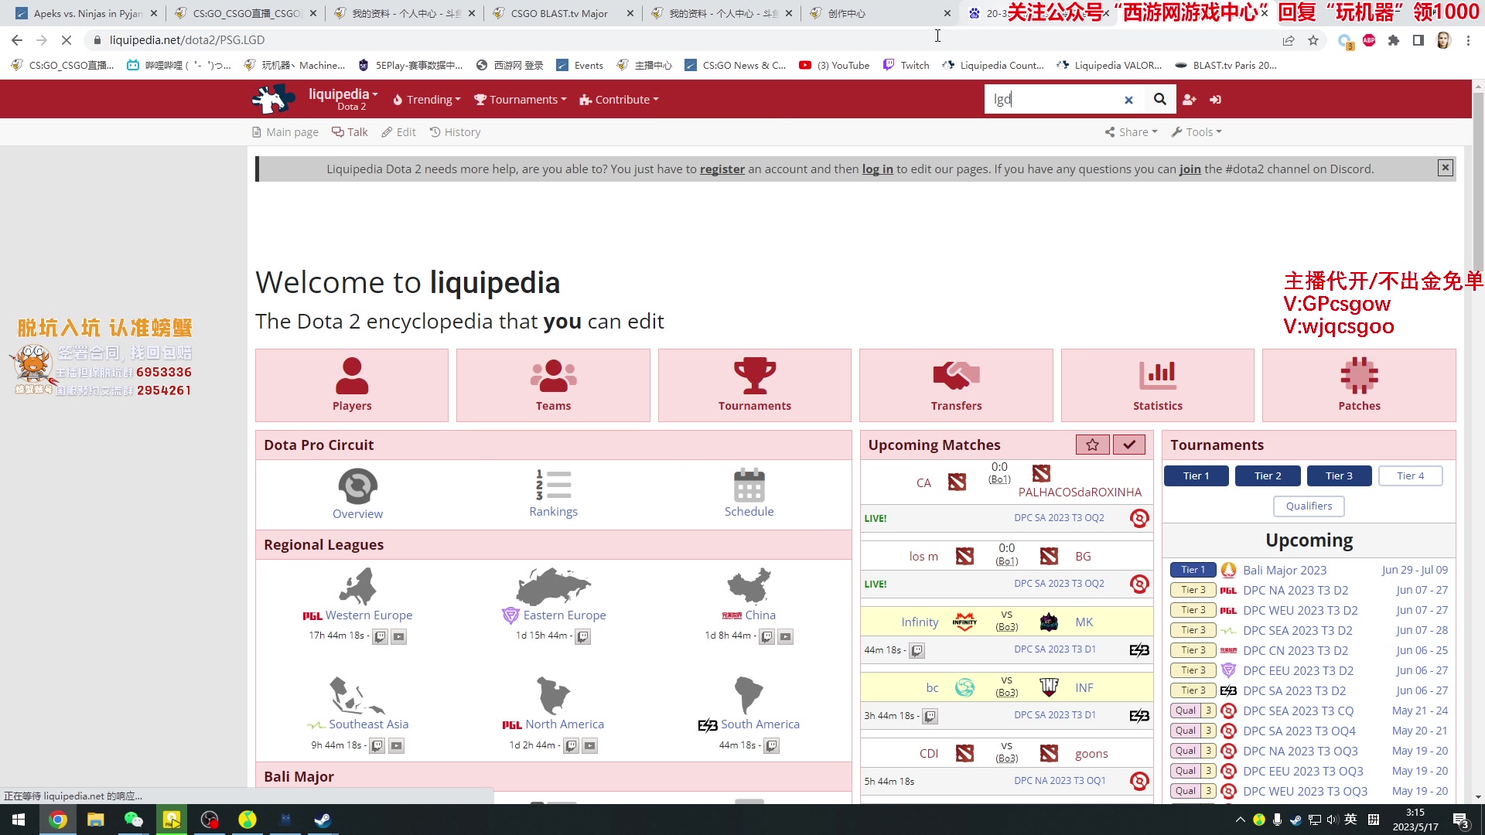The height and width of the screenshot is (835, 1485).
Task: Switch to Main page tab
Action: (285, 132)
